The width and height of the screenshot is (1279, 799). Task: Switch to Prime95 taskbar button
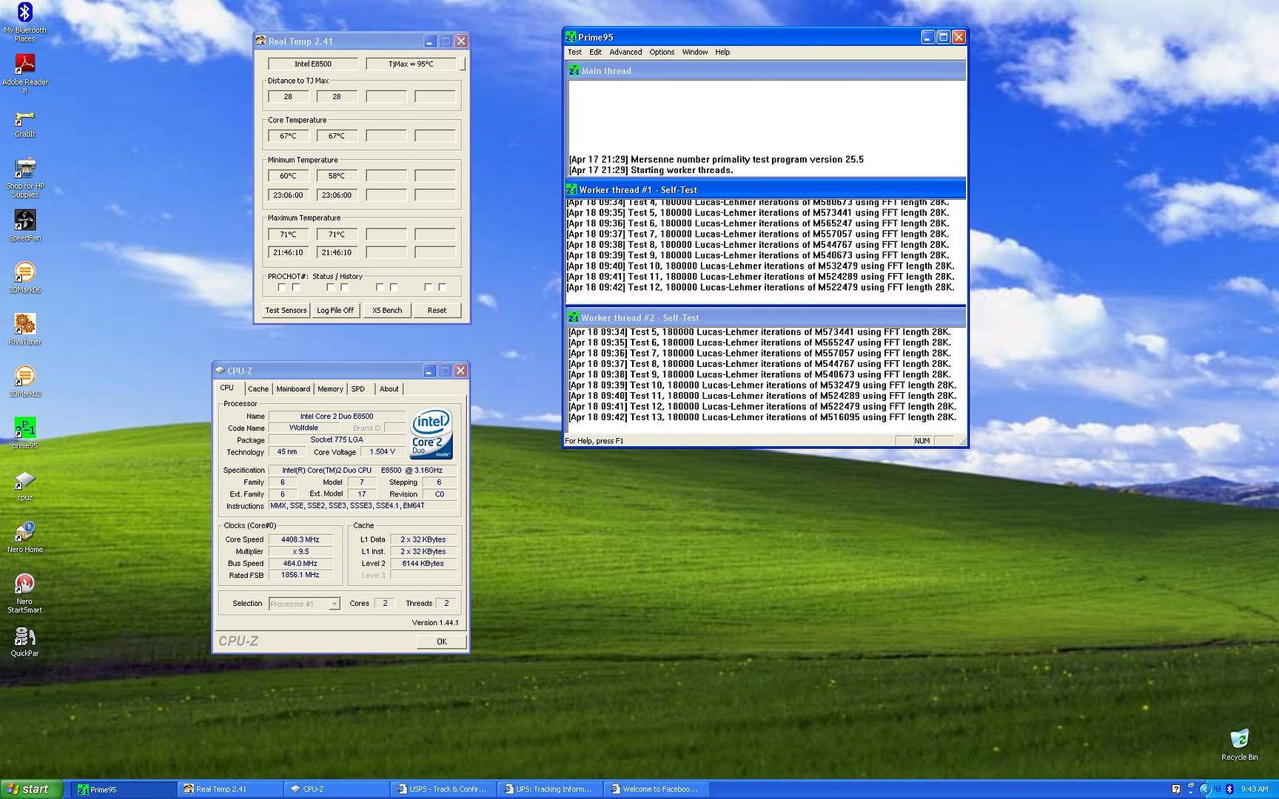pyautogui.click(x=124, y=789)
